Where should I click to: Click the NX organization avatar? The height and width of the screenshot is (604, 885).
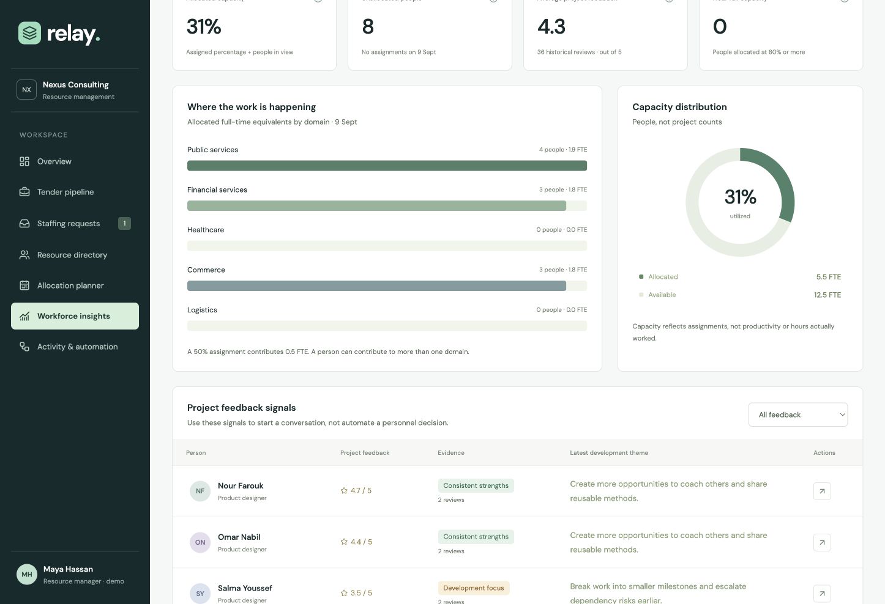[26, 89]
